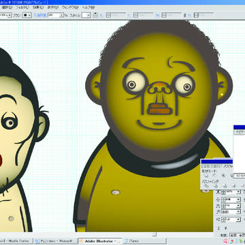Viewport: 245px width, 245px height.
Task: Click the third パスファインダ row icon
Action: 225,186
